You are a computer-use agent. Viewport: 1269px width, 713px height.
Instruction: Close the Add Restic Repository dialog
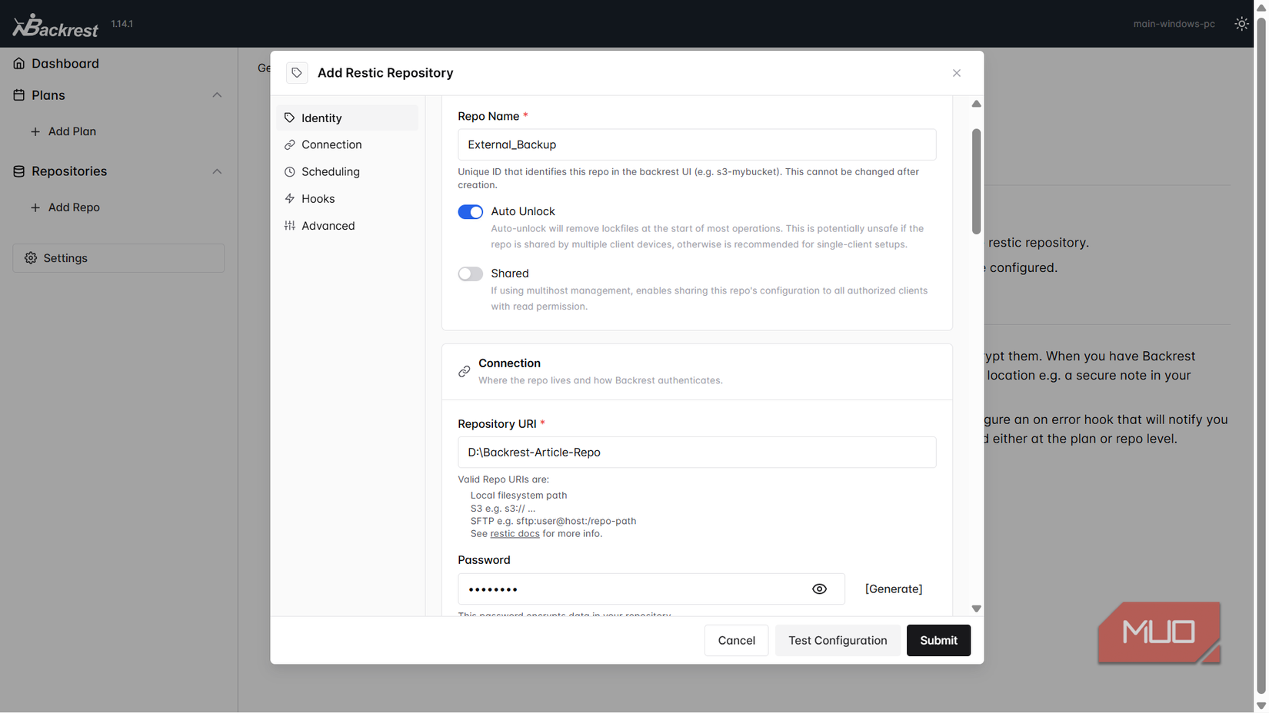click(957, 73)
